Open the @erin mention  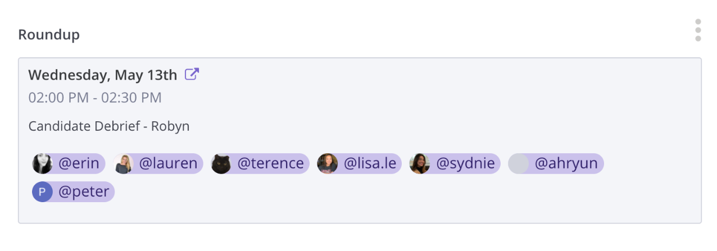click(79, 163)
